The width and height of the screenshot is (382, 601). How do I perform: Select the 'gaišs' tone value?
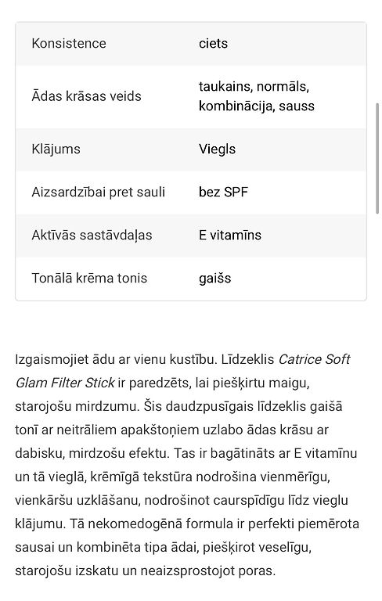coord(214,279)
